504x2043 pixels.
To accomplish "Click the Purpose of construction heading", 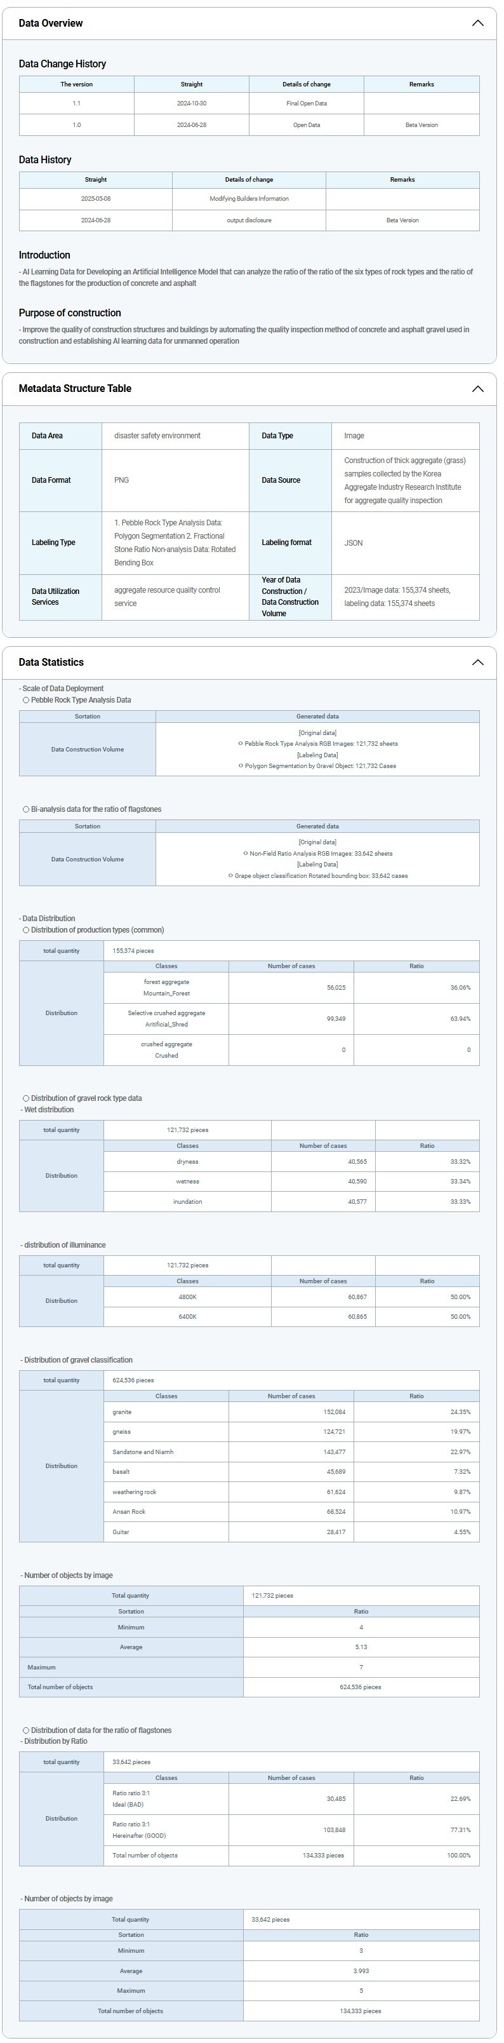I will coord(70,313).
